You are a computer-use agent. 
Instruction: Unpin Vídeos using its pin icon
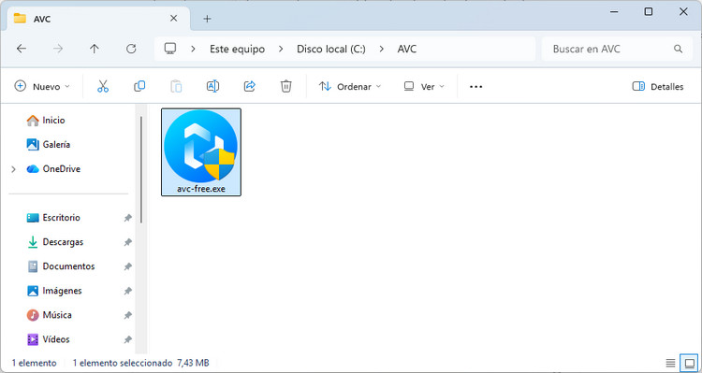(128, 339)
